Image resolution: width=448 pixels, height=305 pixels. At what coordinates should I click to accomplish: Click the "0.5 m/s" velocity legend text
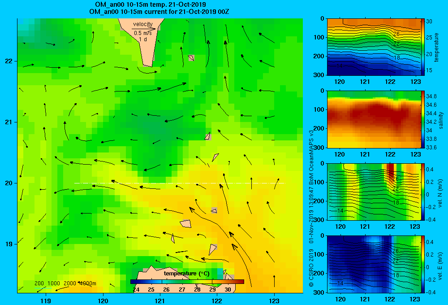[143, 33]
